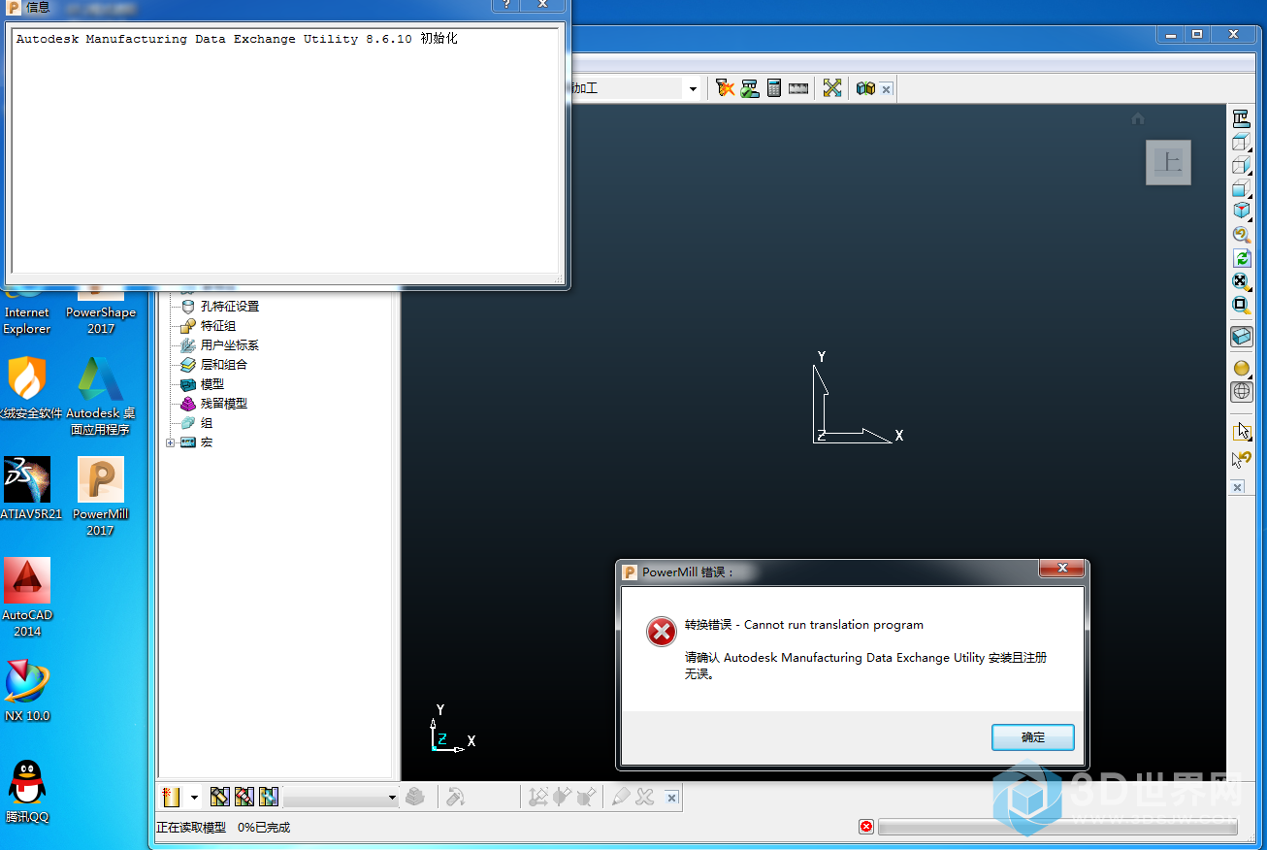This screenshot has height=850, width=1267.
Task: Click 确定 in the PowerMill error dialog
Action: pos(1033,737)
